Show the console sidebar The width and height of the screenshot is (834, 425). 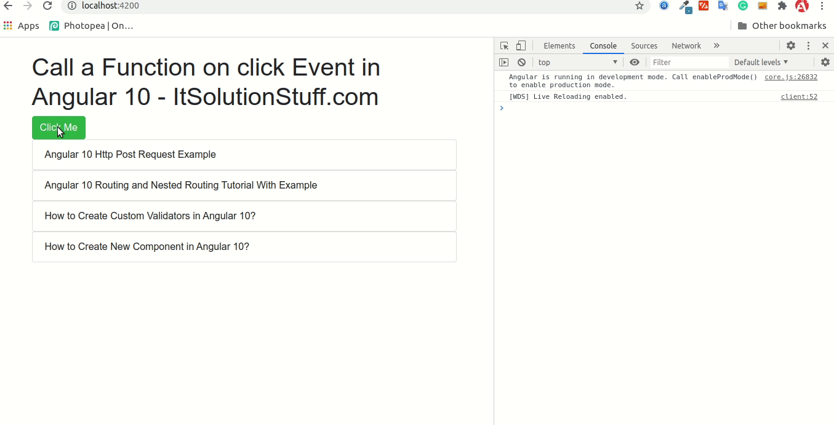point(504,62)
